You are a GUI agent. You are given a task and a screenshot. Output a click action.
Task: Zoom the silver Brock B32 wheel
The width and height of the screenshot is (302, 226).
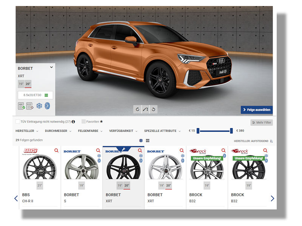[x=223, y=150]
